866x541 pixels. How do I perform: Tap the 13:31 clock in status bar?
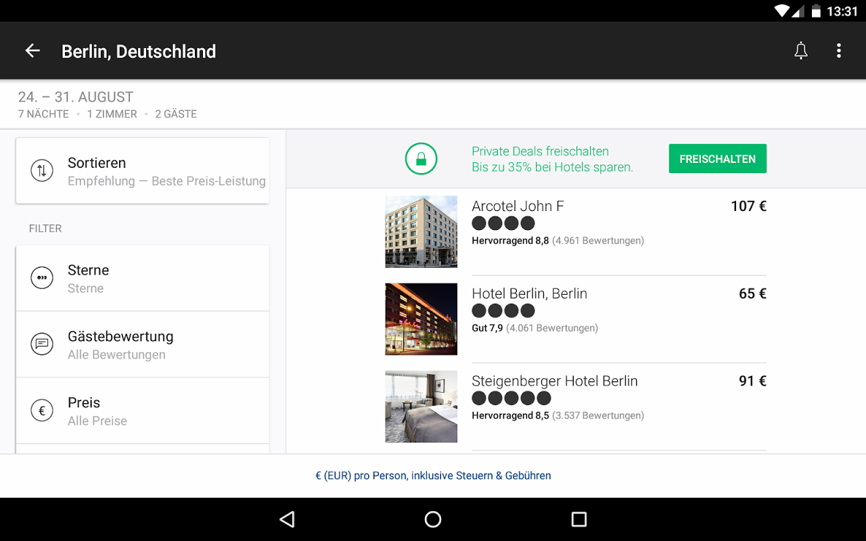[x=842, y=11]
